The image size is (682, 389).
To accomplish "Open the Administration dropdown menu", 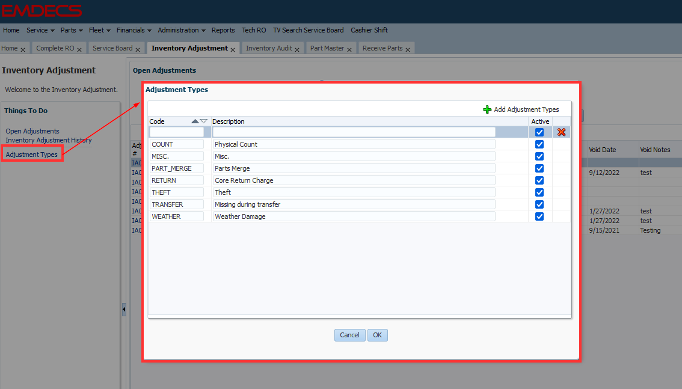I will pos(182,30).
